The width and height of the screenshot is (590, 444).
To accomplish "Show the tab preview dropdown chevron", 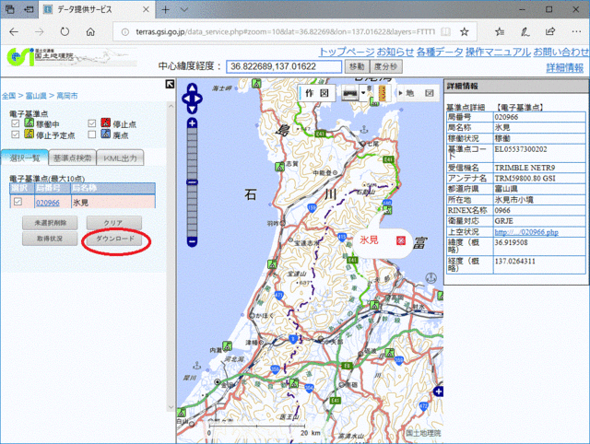I will coord(184,10).
